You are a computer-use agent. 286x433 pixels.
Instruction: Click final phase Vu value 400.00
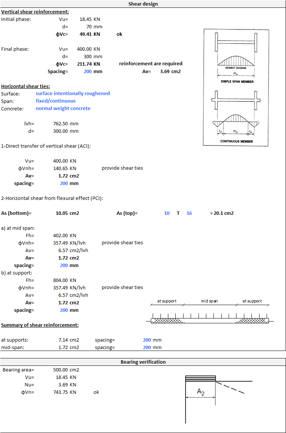pyautogui.click(x=84, y=49)
